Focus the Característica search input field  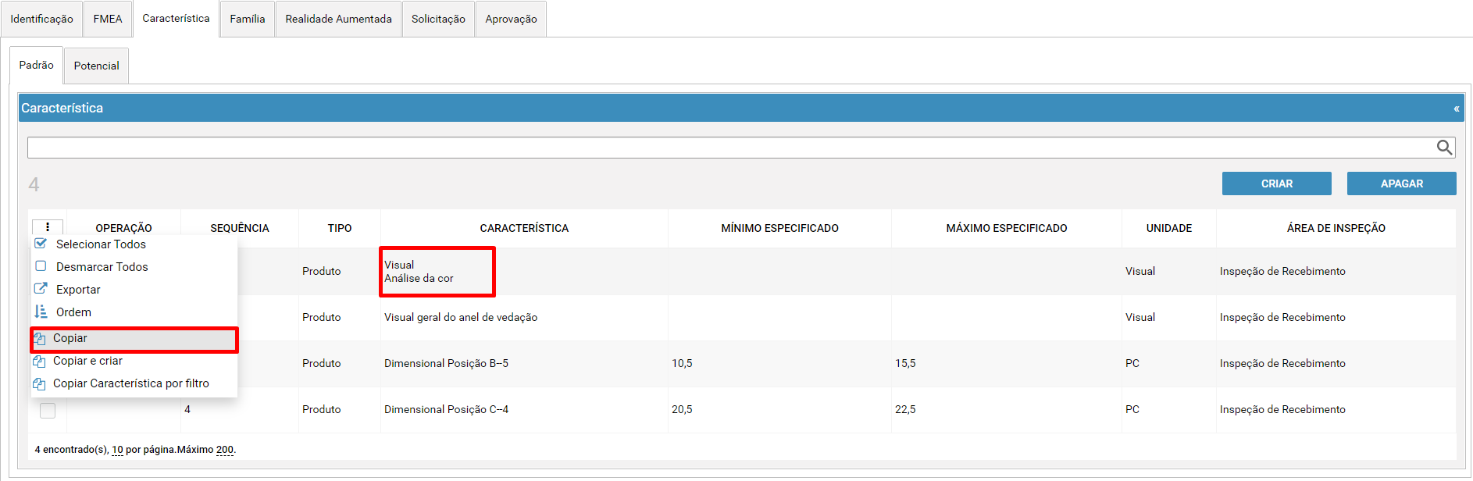tap(730, 148)
